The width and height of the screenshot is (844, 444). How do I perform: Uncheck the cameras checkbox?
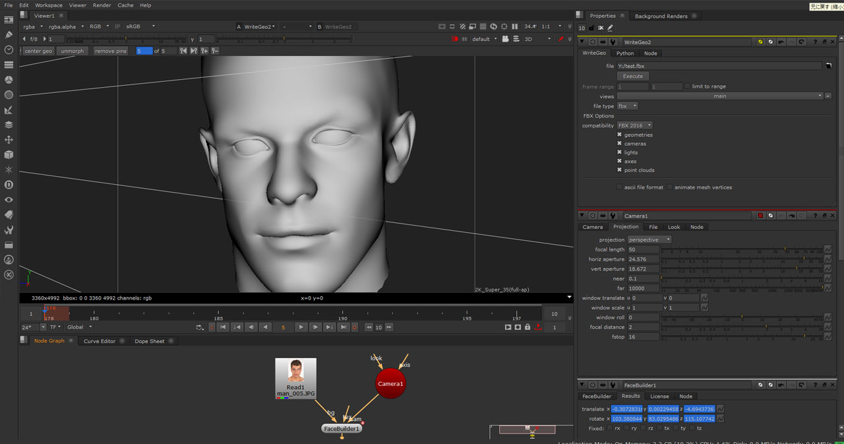pos(619,143)
